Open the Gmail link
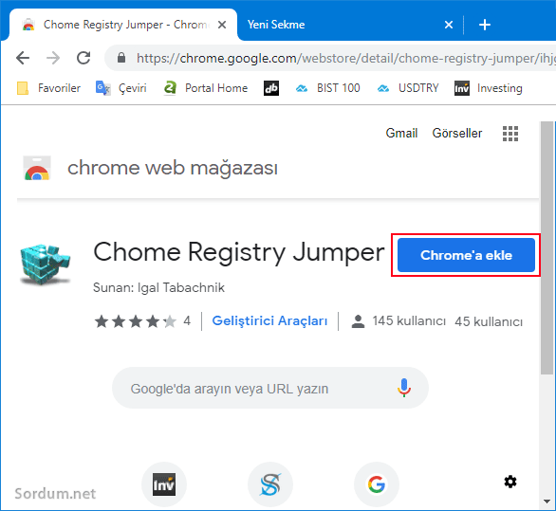This screenshot has height=511, width=556. pyautogui.click(x=401, y=134)
